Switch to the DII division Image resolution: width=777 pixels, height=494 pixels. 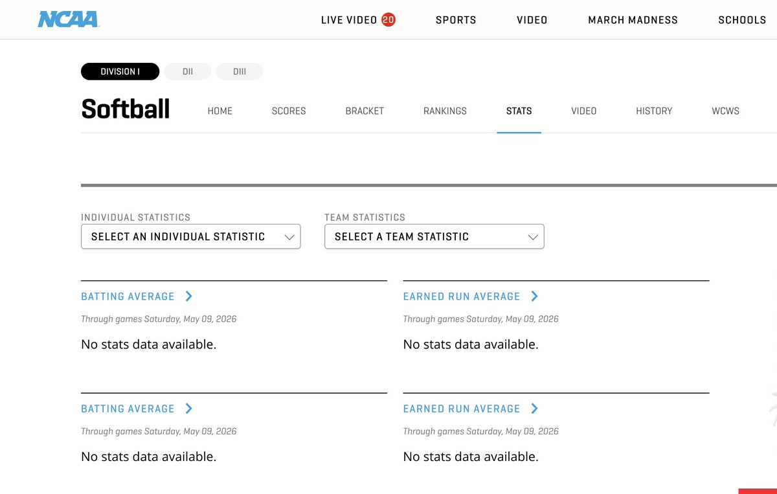coord(188,71)
